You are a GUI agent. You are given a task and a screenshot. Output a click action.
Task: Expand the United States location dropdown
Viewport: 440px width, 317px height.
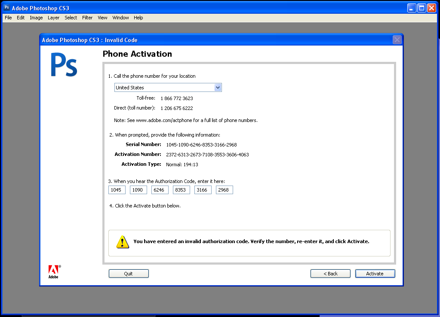[x=168, y=88]
